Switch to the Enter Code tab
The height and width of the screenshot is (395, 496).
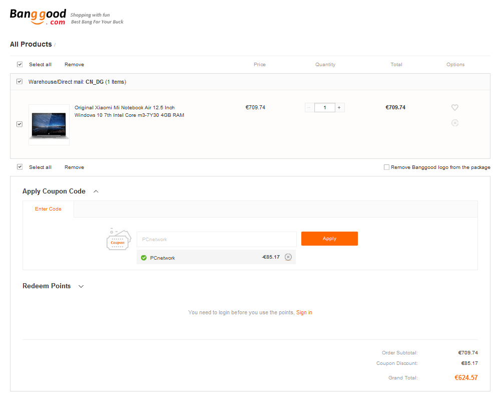click(48, 209)
